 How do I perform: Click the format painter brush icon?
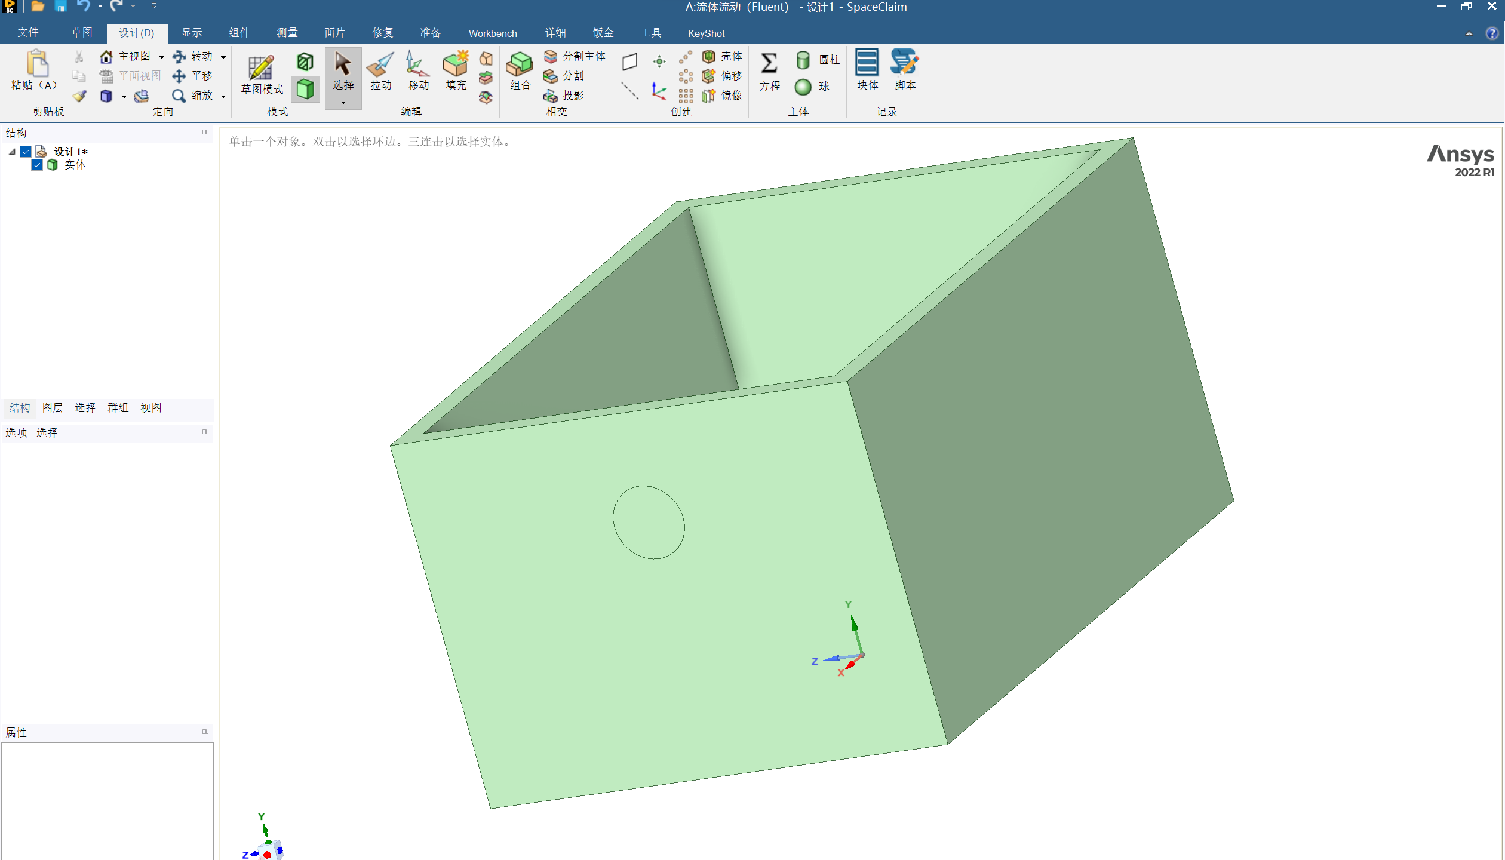coord(79,96)
